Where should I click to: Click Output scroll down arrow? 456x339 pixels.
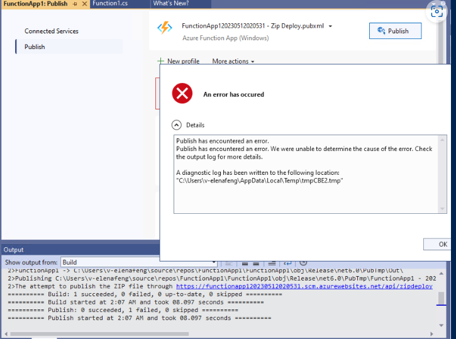[441, 325]
